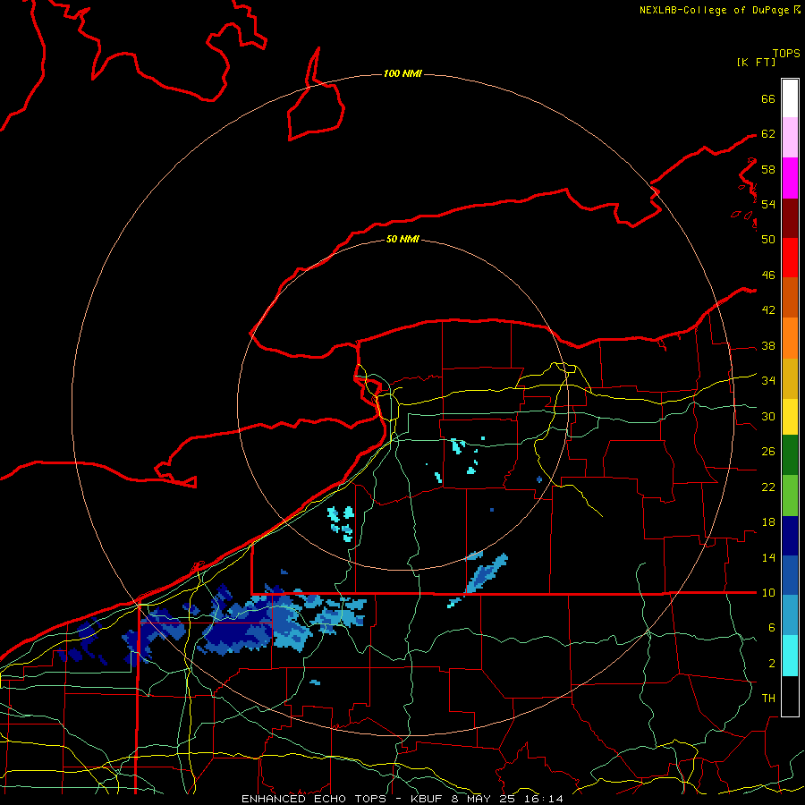Viewport: 805px width, 805px height.
Task: Click the 18 legend value
Action: [768, 522]
